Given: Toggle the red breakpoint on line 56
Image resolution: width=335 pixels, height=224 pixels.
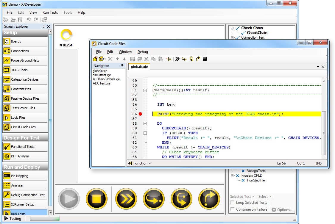Looking at the screenshot, I should tap(140, 114).
